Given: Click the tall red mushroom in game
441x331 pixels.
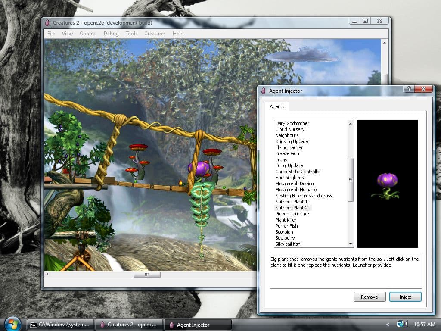Looking at the screenshot, I should 138,162.
